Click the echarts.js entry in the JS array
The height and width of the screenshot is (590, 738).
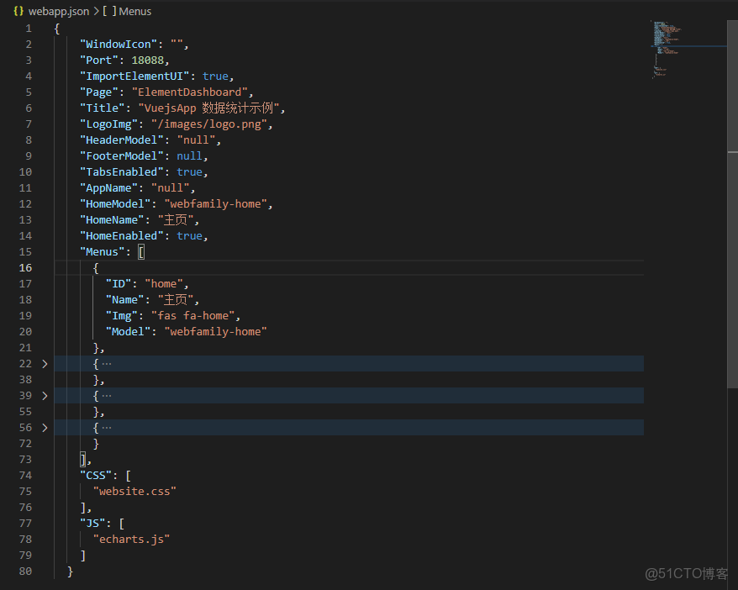(131, 539)
